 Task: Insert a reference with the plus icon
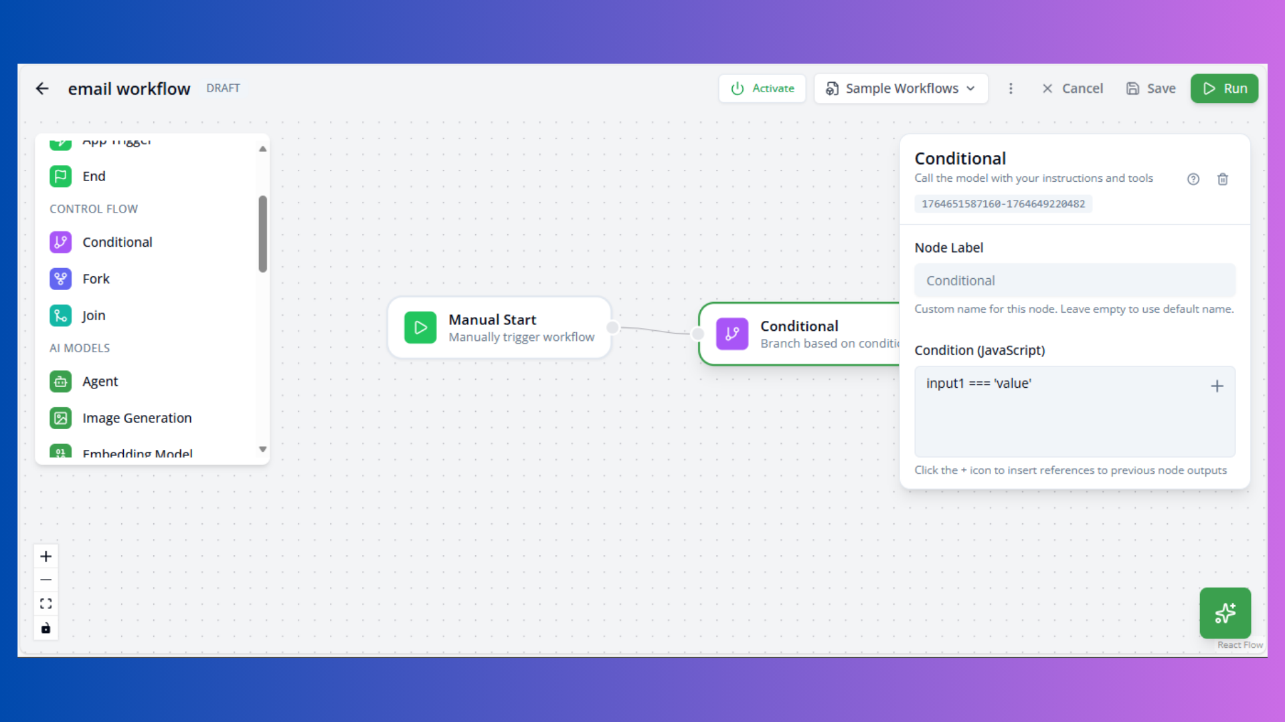(1217, 386)
